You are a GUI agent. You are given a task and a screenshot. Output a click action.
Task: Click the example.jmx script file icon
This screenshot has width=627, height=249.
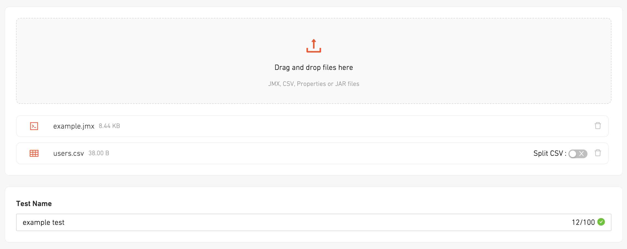(x=34, y=126)
